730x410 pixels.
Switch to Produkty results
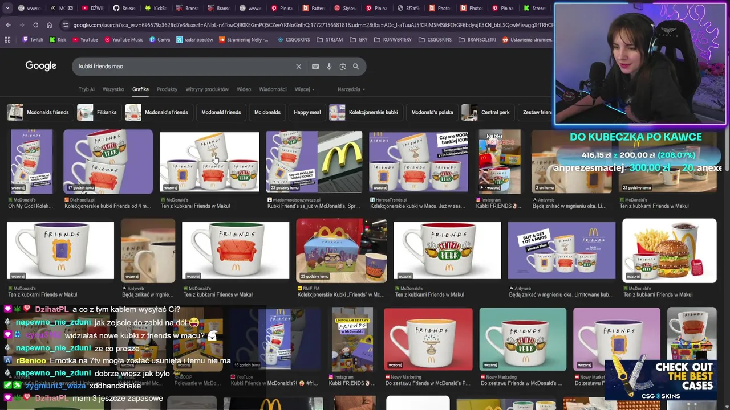(167, 89)
